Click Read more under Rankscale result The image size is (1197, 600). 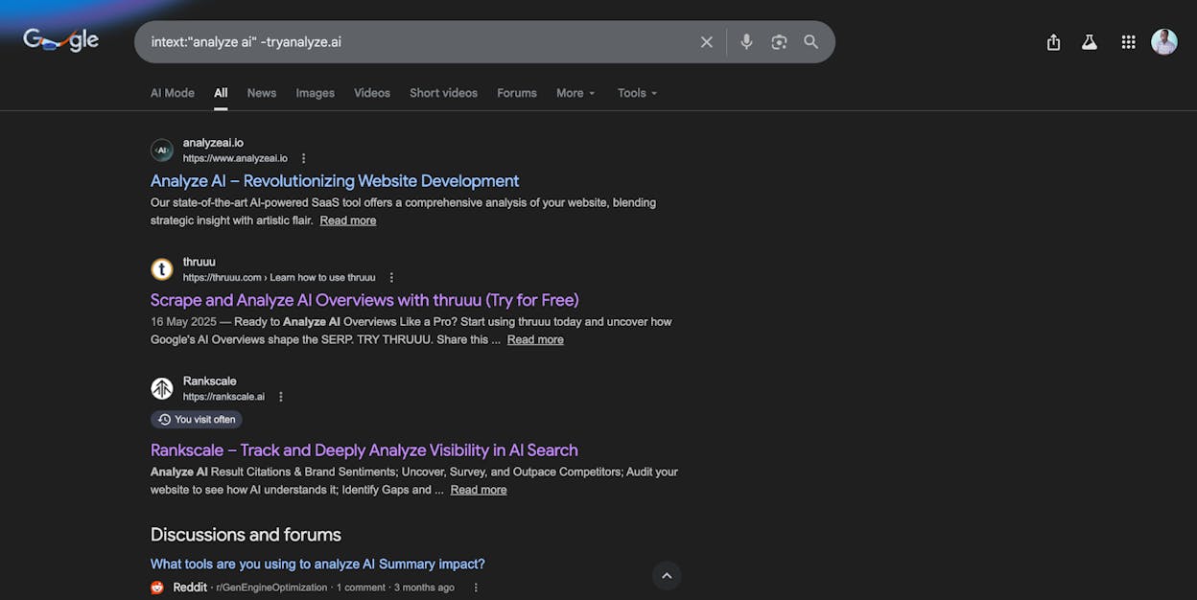pyautogui.click(x=479, y=490)
